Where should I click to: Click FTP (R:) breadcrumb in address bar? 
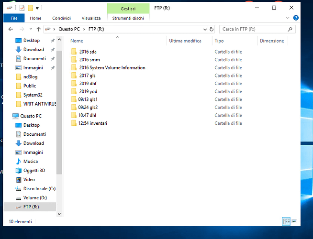(x=96, y=29)
